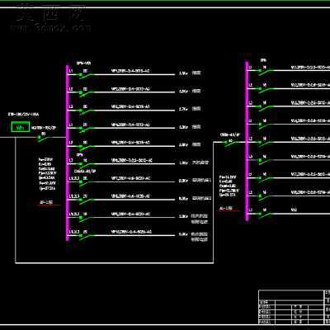Select the short WL9 circuit label
330x330 pixels.
click(294, 210)
